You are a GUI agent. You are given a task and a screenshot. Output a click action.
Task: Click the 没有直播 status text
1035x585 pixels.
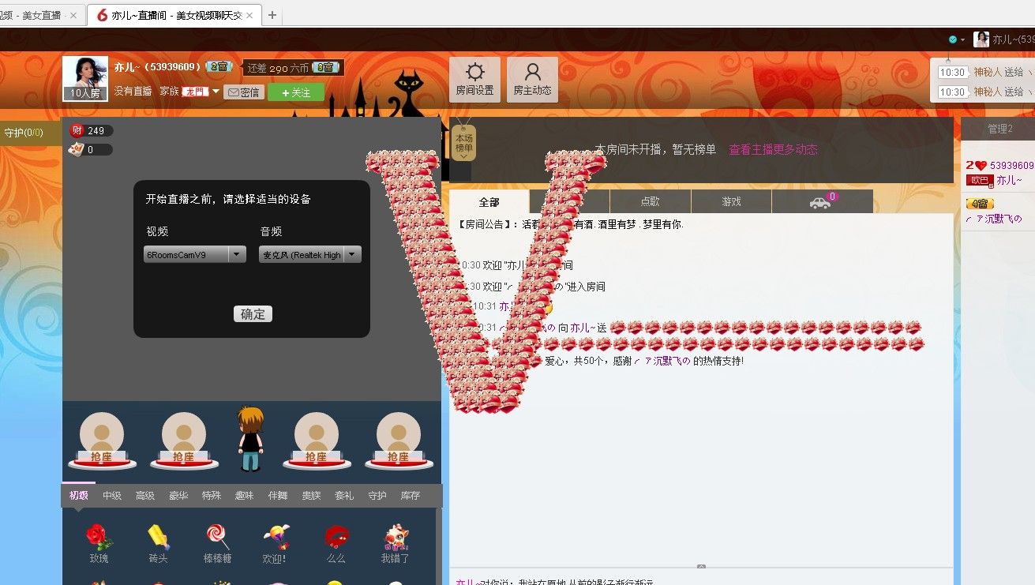pyautogui.click(x=133, y=92)
